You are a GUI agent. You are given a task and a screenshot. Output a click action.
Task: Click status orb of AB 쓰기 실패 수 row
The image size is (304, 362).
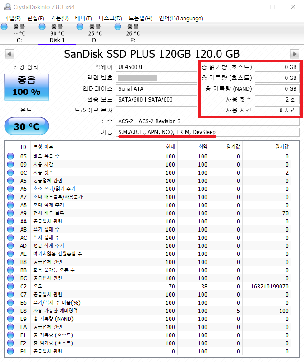(x=10, y=229)
